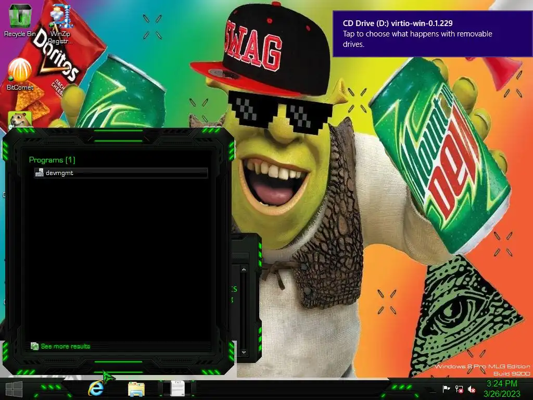
Task: Open the WinZip Registry desktop icon
Action: (x=60, y=24)
